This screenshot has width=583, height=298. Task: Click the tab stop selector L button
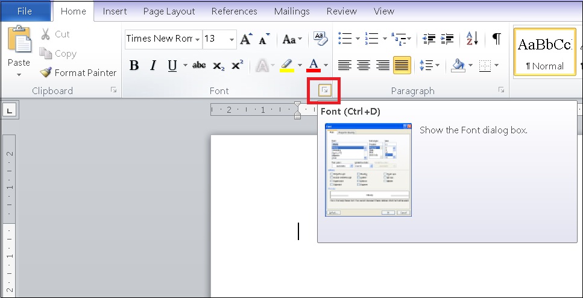[10, 110]
